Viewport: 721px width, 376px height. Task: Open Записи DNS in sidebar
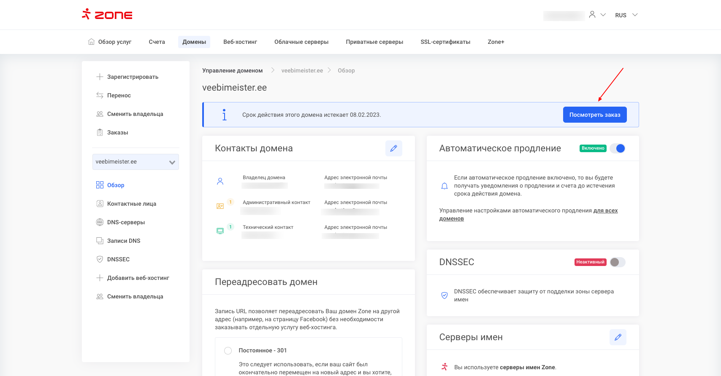pos(123,241)
